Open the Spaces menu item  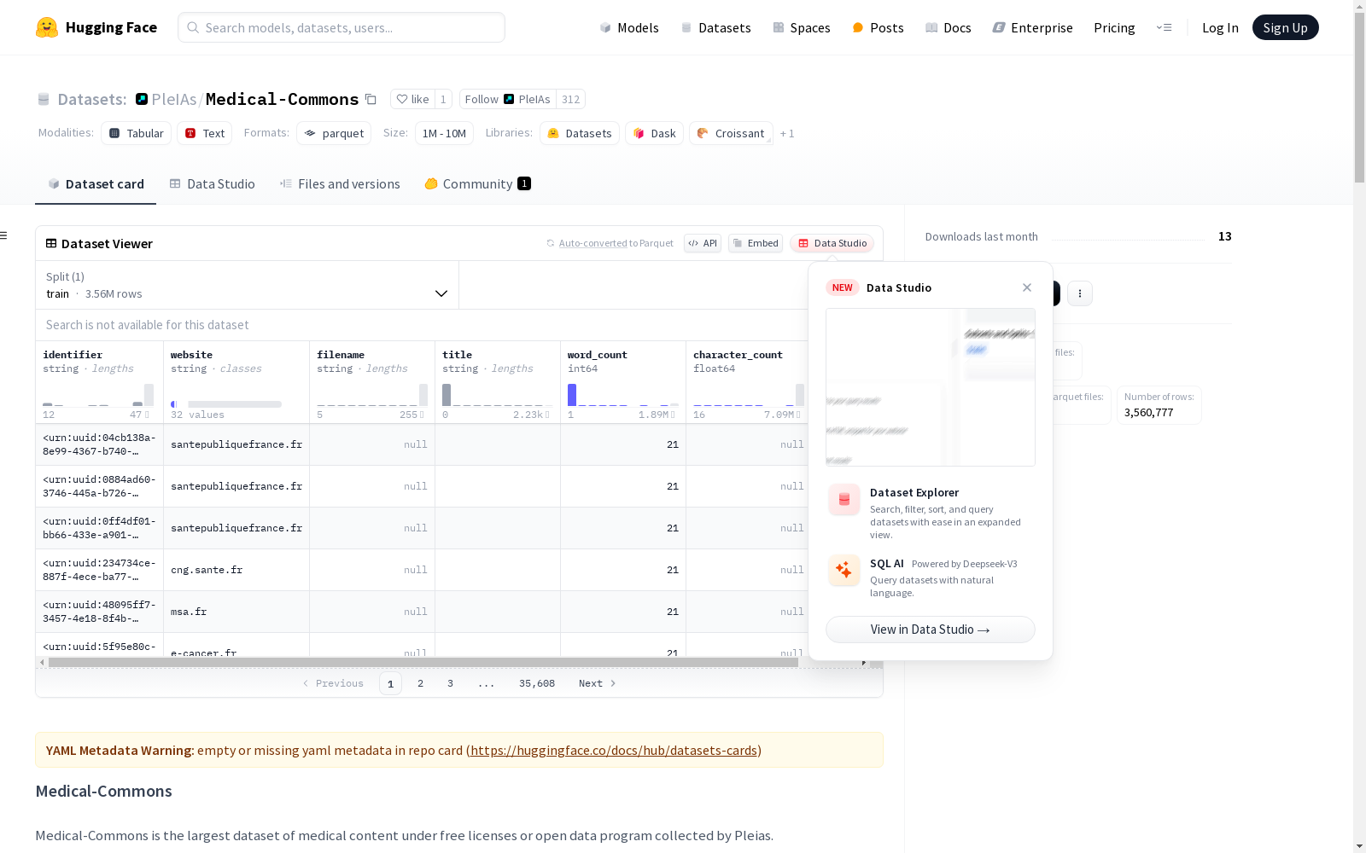pyautogui.click(x=801, y=27)
